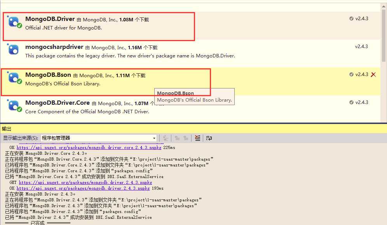Click Find Message in Code output icon

tap(166, 138)
